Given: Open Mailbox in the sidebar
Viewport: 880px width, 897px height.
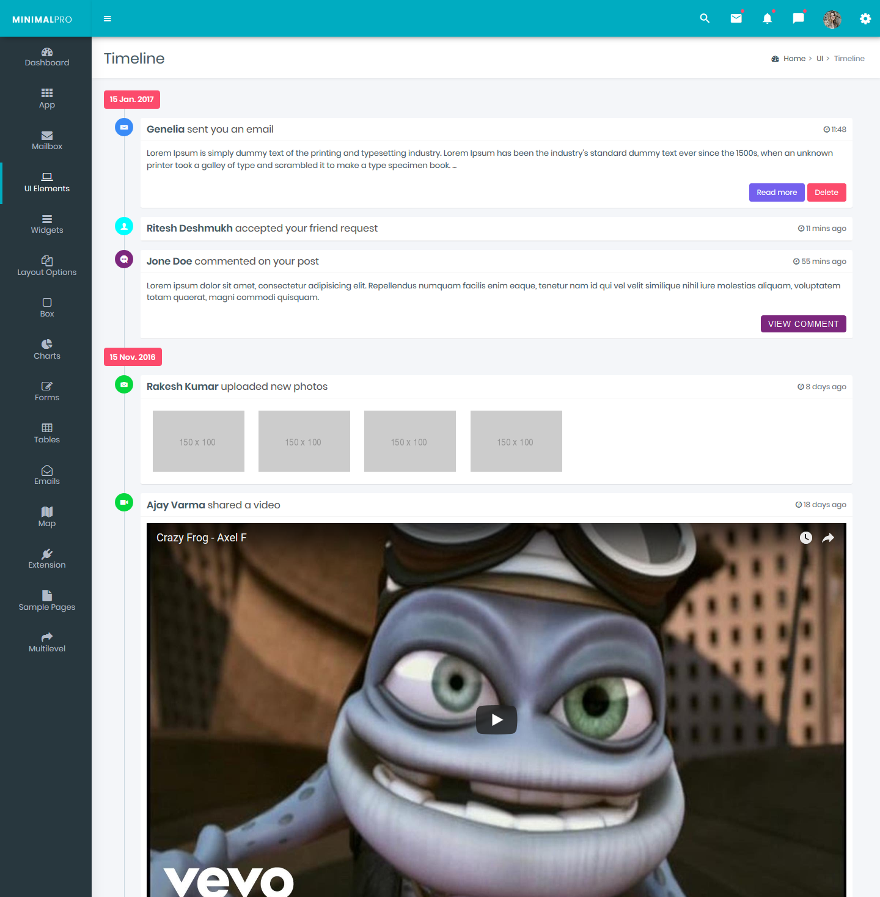Looking at the screenshot, I should tap(47, 141).
